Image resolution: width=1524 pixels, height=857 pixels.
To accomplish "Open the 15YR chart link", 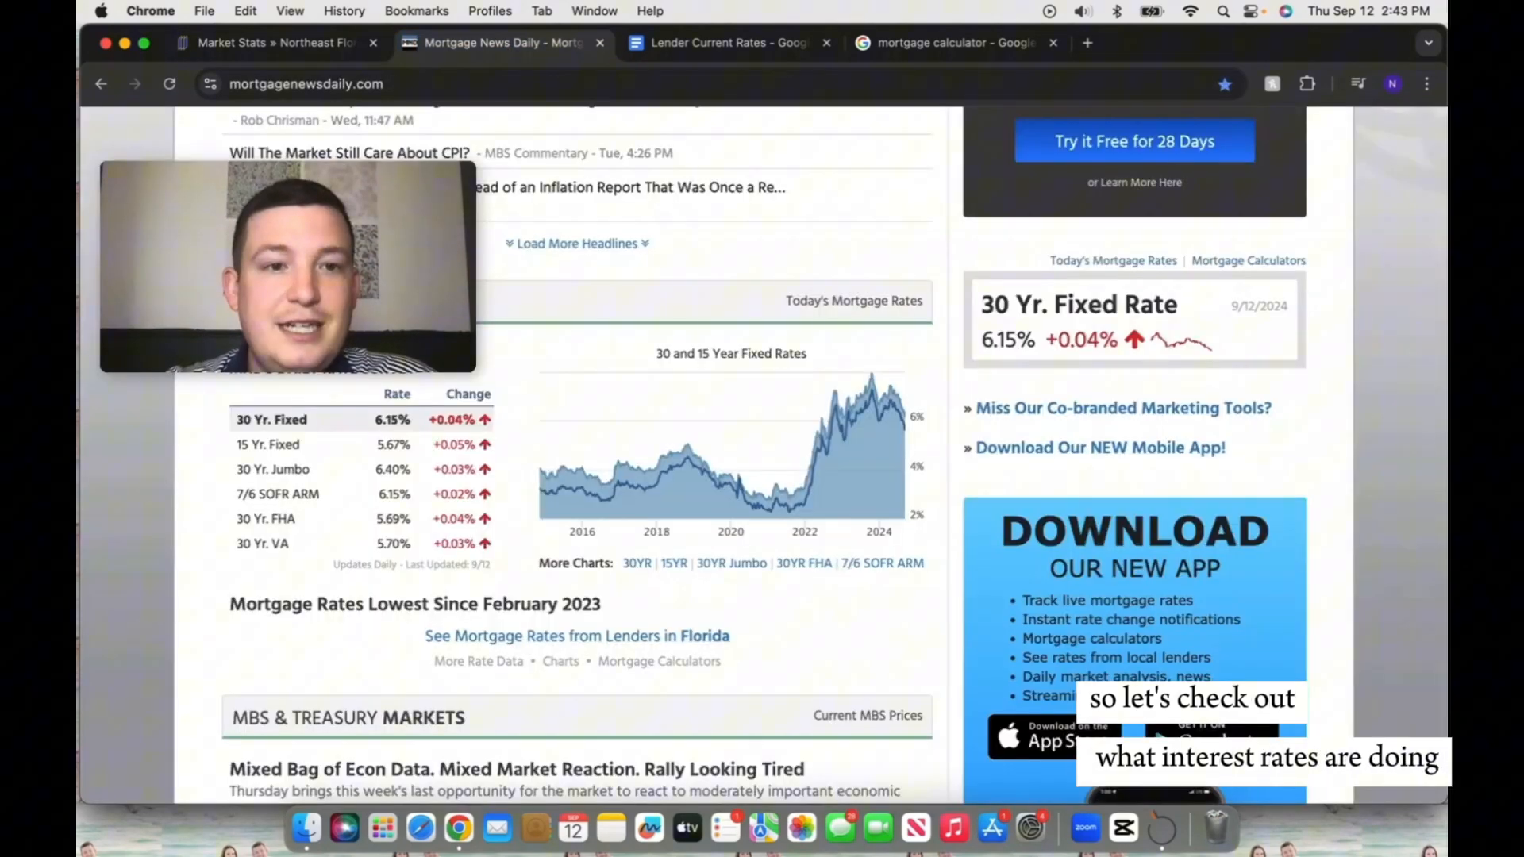I will [x=674, y=563].
